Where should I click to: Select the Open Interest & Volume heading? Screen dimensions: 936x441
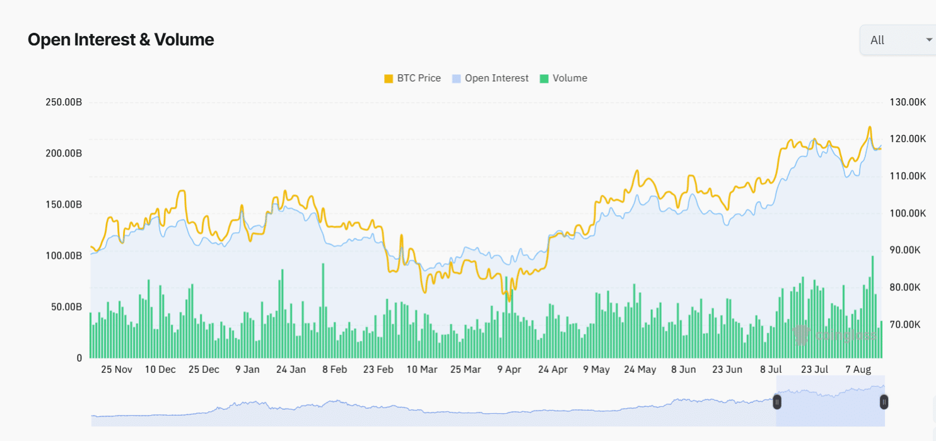click(x=120, y=39)
